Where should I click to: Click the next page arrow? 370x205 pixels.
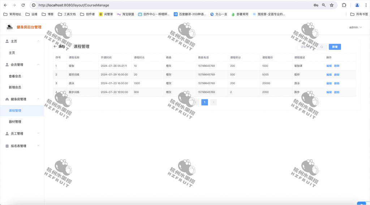[x=213, y=102]
